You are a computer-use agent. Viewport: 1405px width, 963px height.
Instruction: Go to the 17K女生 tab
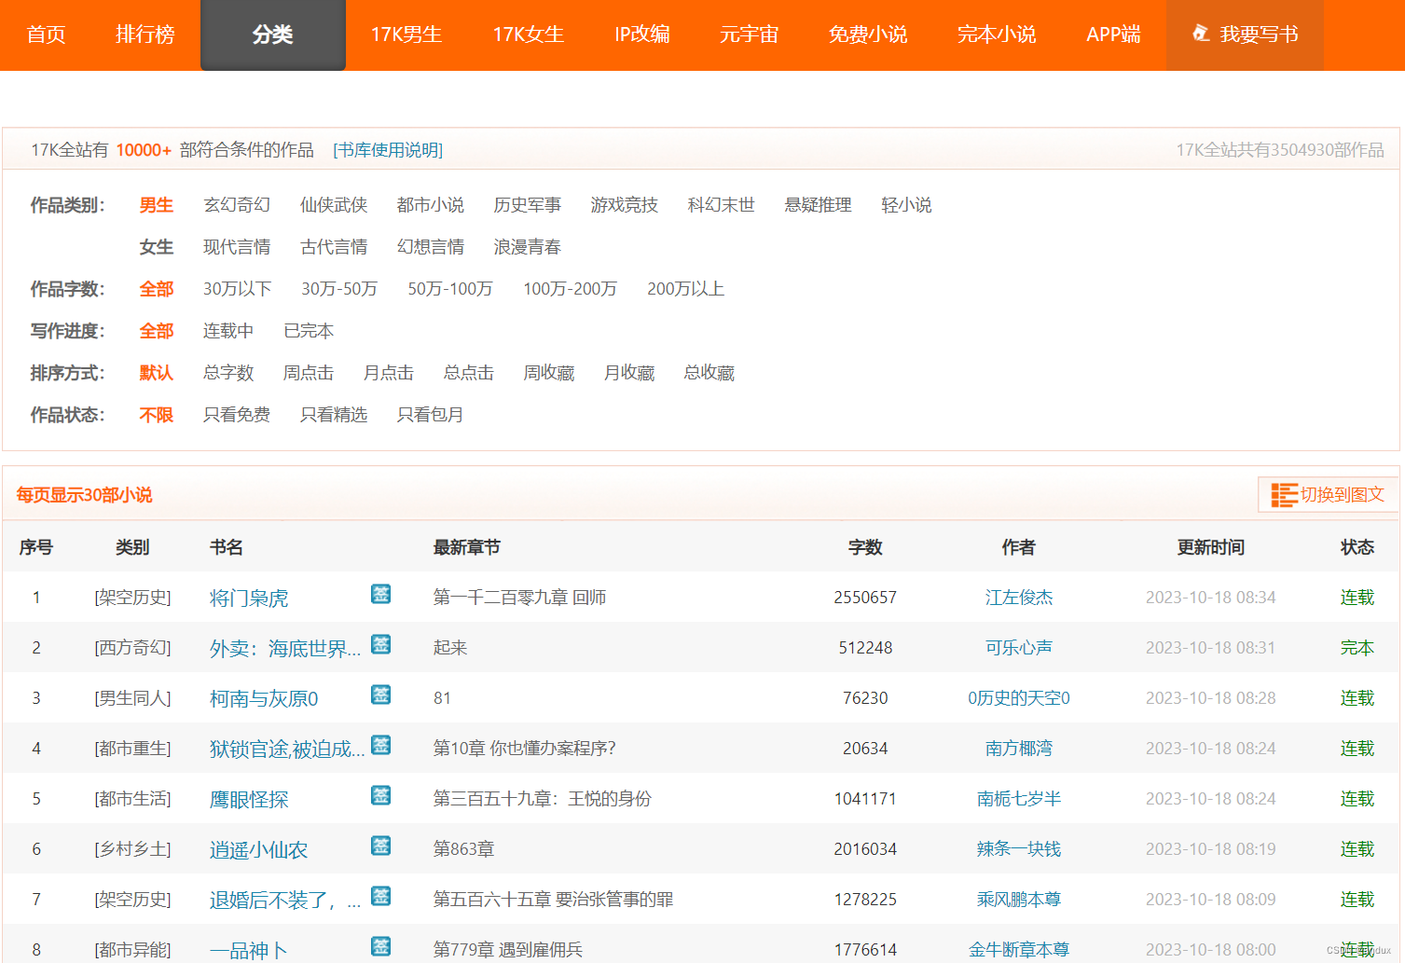pyautogui.click(x=529, y=34)
